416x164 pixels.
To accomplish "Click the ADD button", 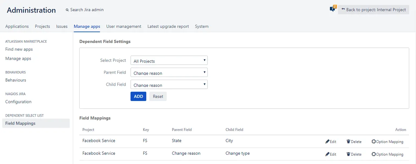I will tap(138, 96).
